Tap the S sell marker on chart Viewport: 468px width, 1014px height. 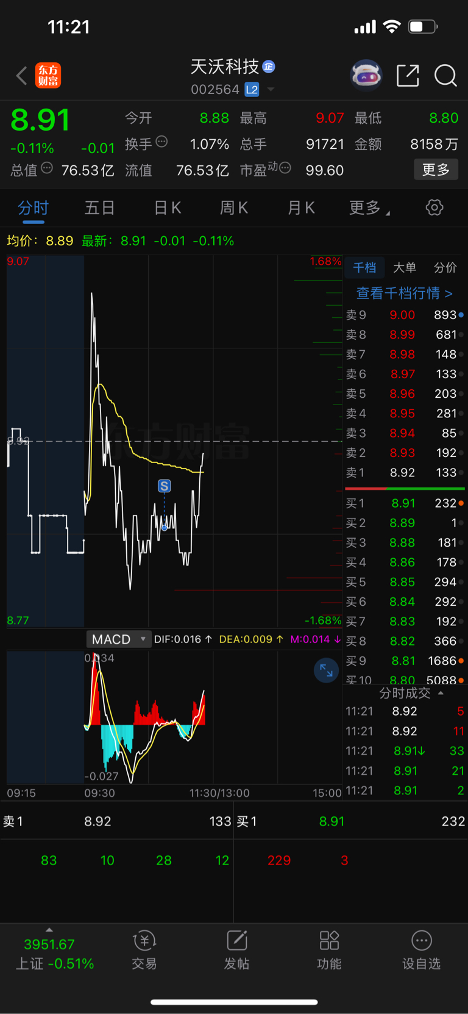pyautogui.click(x=164, y=486)
